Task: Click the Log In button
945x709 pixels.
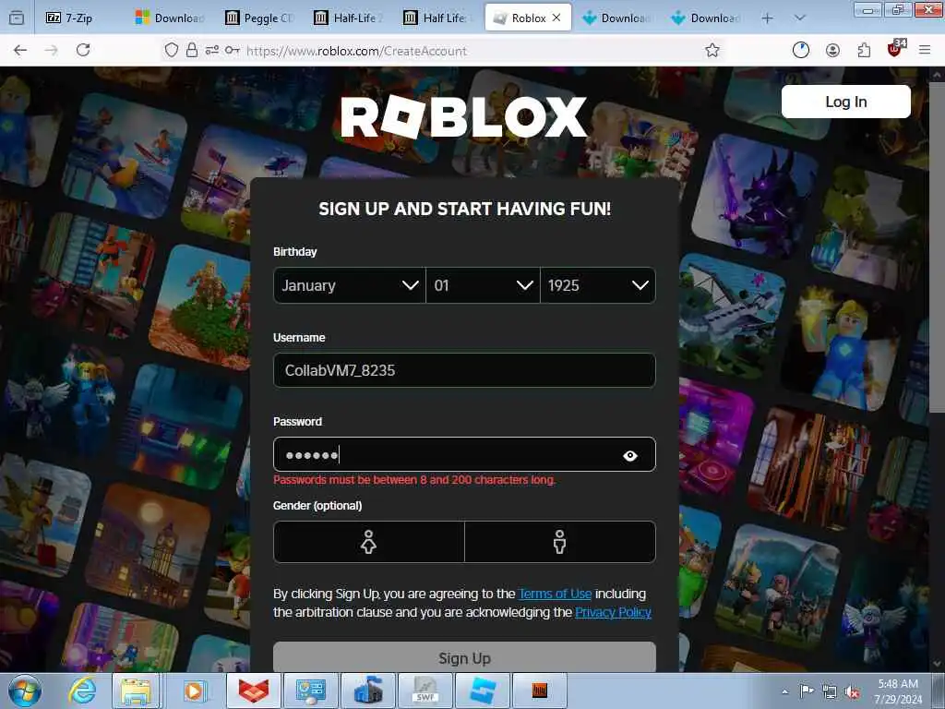Action: 846,102
